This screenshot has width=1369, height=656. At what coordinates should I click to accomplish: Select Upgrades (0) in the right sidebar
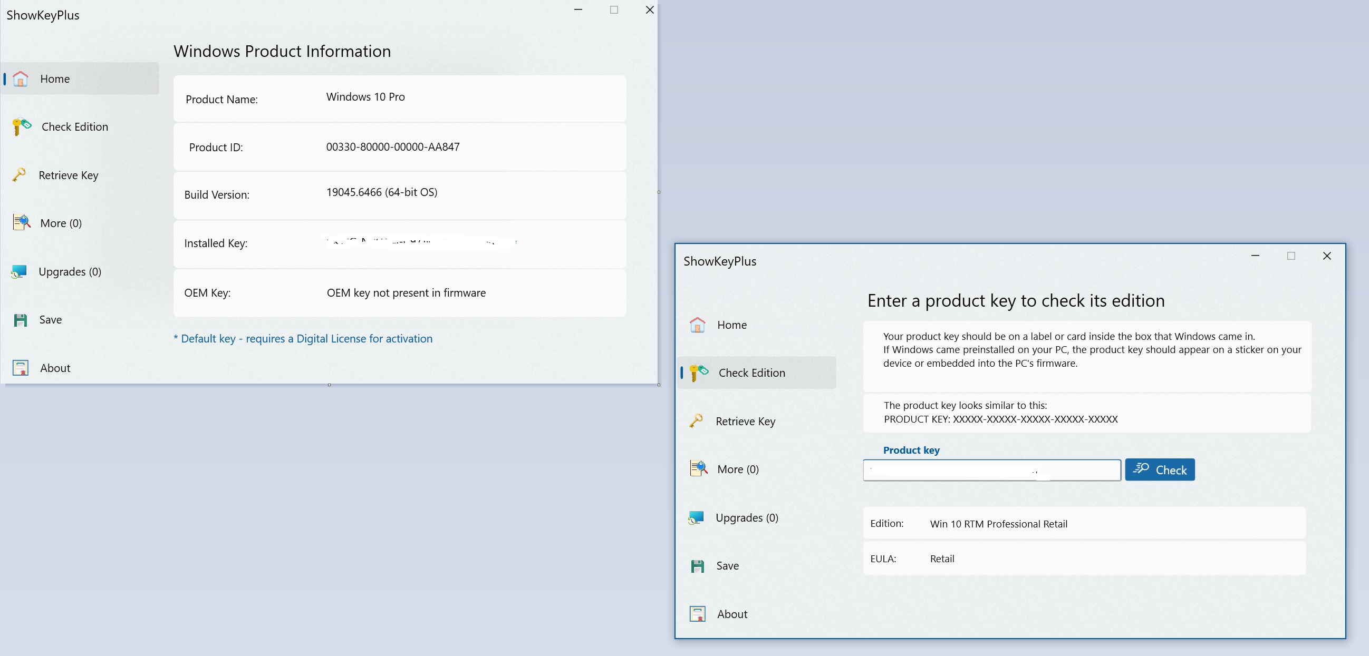747,517
